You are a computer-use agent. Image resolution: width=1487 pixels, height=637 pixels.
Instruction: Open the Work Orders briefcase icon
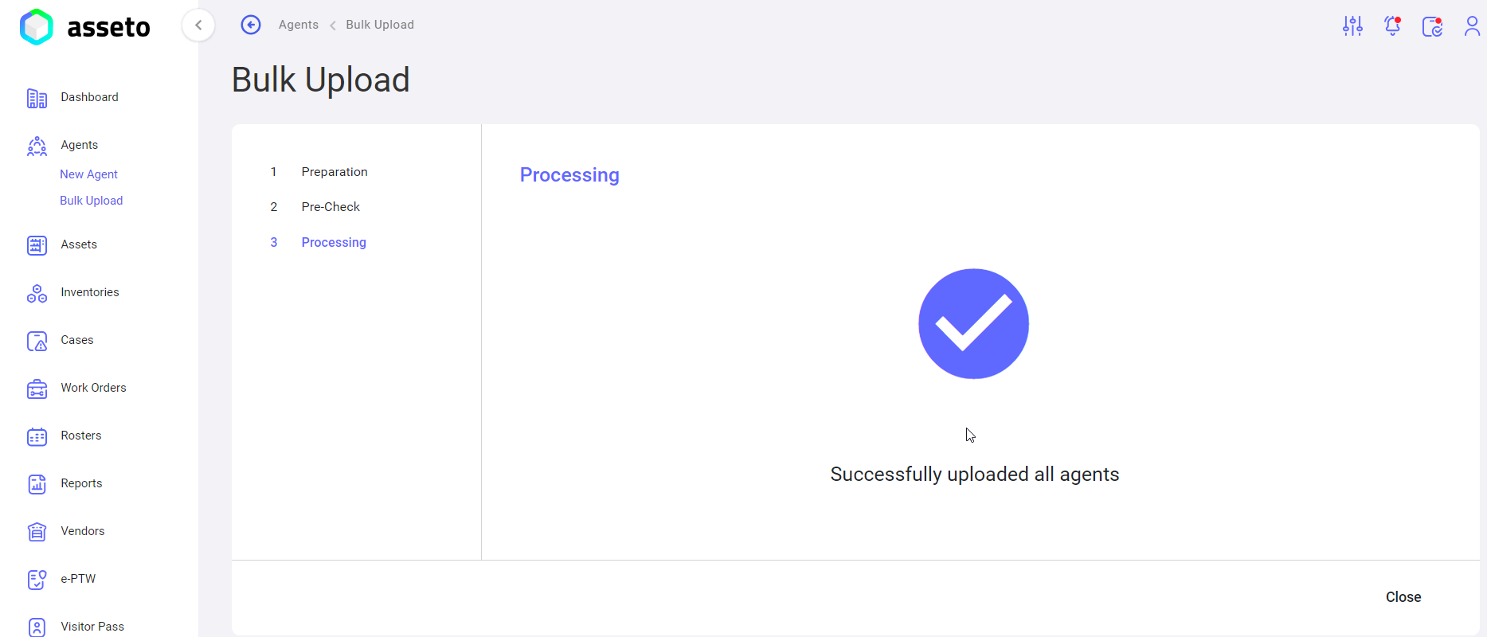37,389
